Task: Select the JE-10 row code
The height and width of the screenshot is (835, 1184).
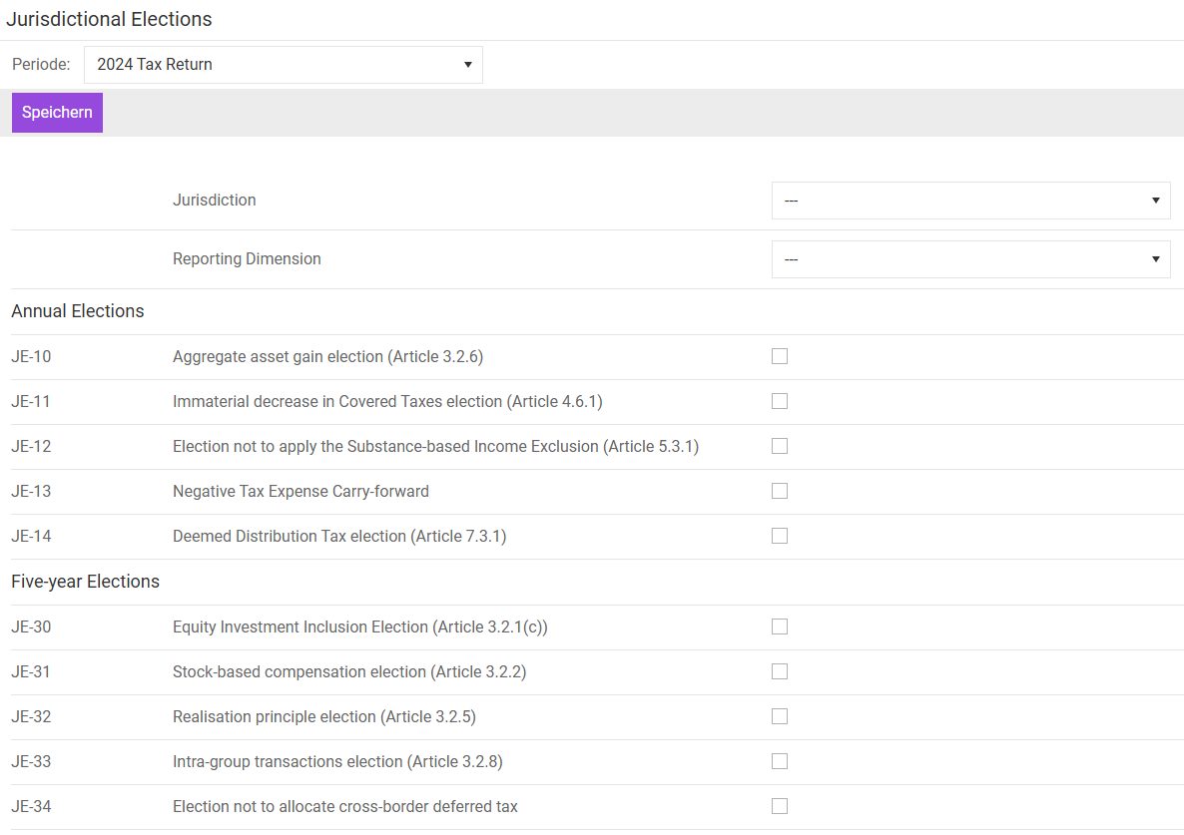Action: coord(31,357)
